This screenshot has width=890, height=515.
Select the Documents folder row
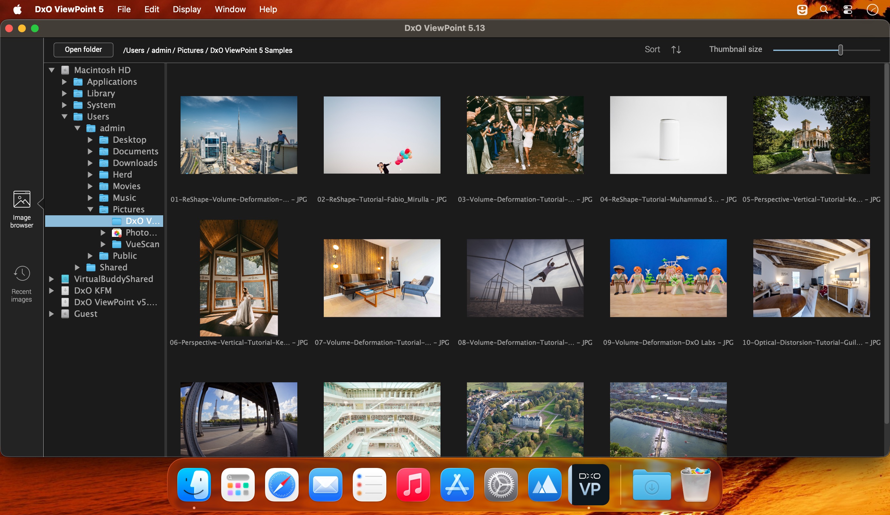click(x=104, y=151)
